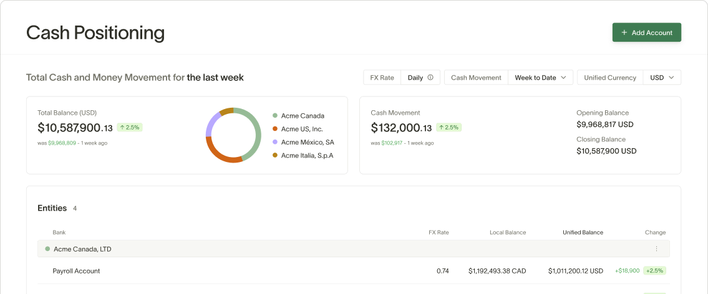Click the +2.5% change badge in Payroll row

coord(654,271)
